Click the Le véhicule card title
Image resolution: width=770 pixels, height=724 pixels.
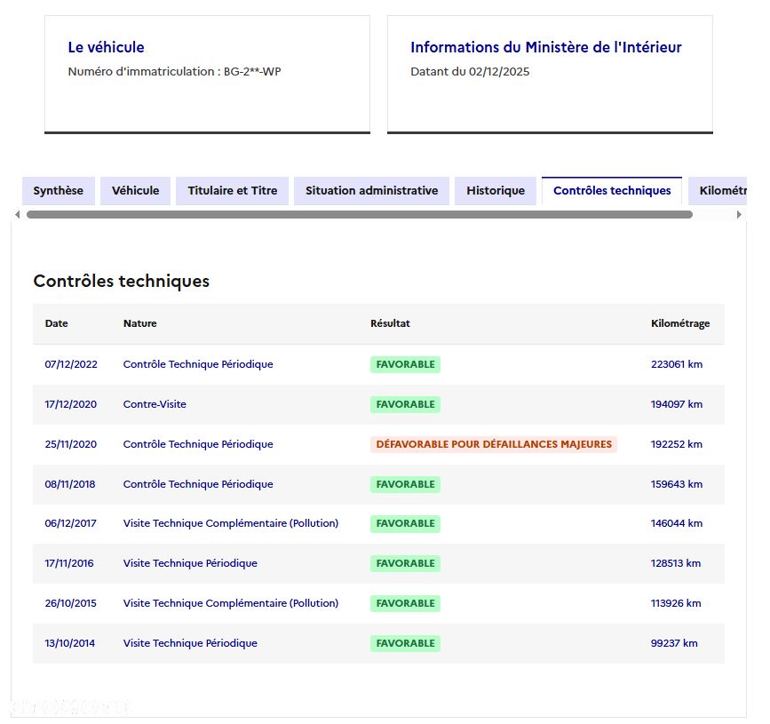[x=106, y=47]
